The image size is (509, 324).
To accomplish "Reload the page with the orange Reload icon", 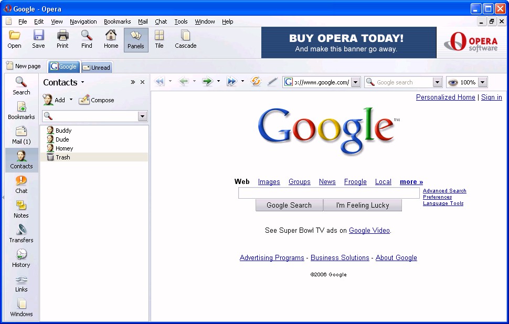I will pos(256,81).
